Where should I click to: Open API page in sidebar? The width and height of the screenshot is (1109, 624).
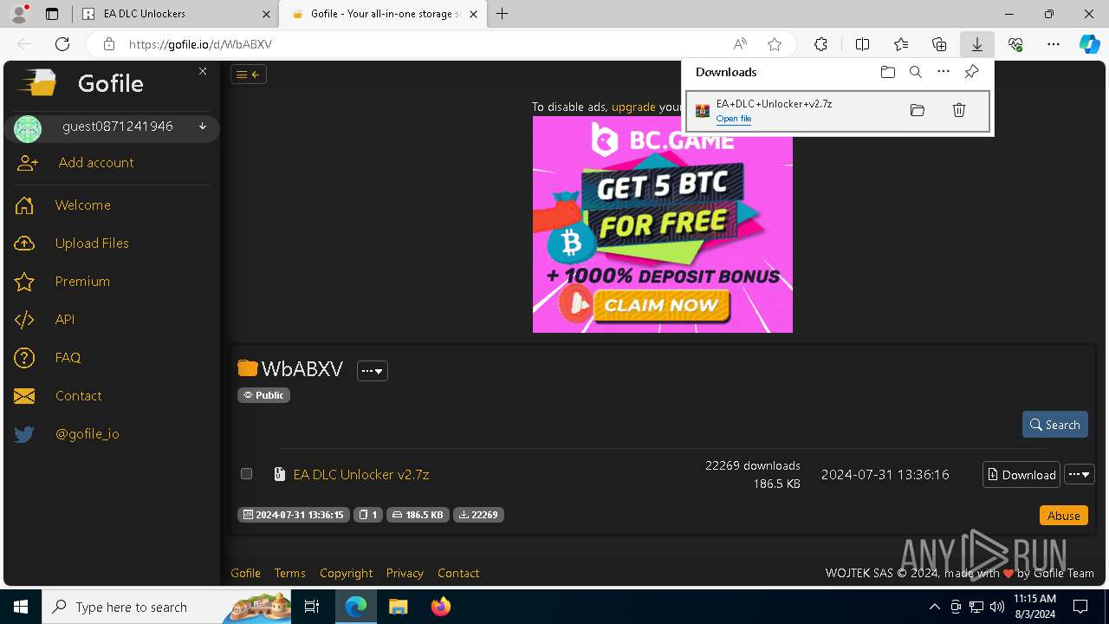coord(65,320)
